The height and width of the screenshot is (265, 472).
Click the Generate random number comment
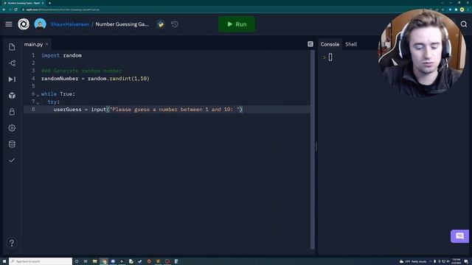[82, 71]
